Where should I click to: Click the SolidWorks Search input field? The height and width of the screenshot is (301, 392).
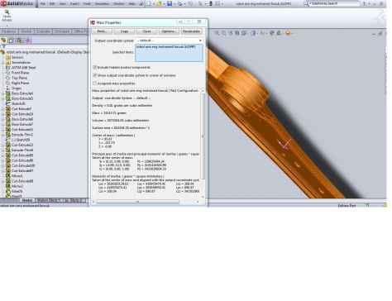click(x=335, y=3)
